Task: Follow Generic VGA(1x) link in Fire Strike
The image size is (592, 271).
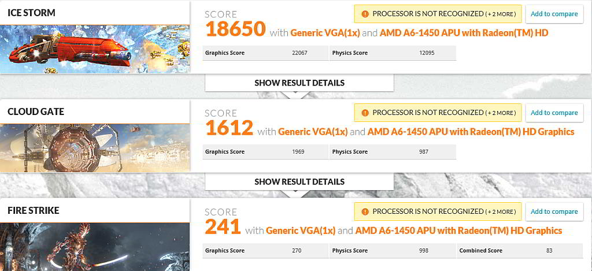Action: pos(300,231)
